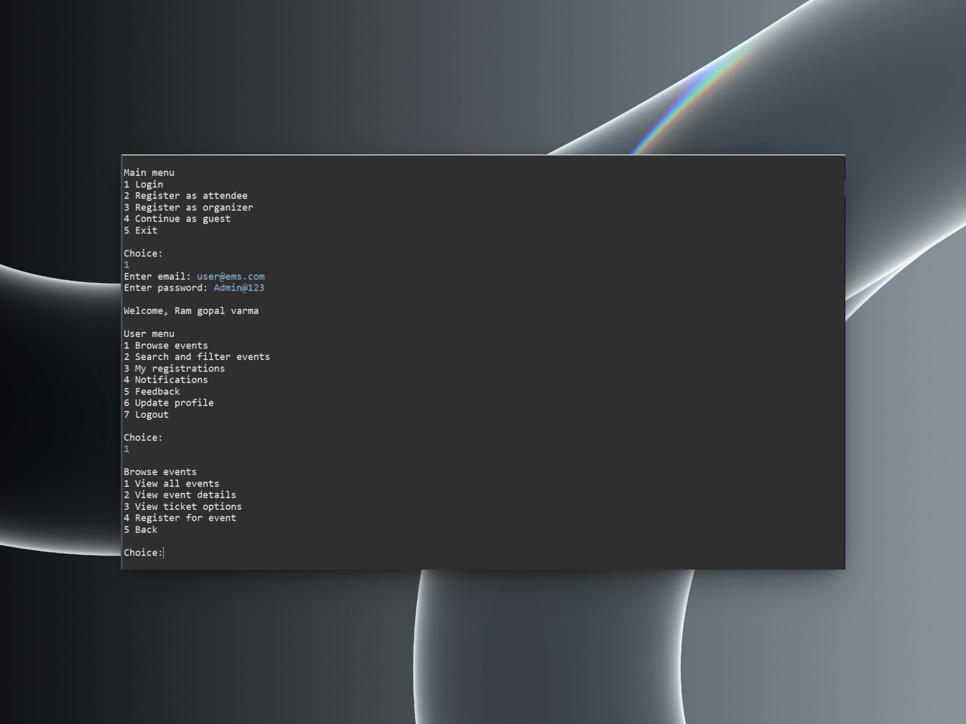Click the '5 Back' line

141,530
